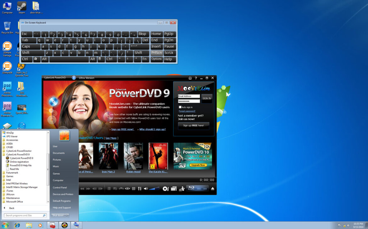368x229 pixels.
Task: Open Devices and Printers
Action: point(63,194)
